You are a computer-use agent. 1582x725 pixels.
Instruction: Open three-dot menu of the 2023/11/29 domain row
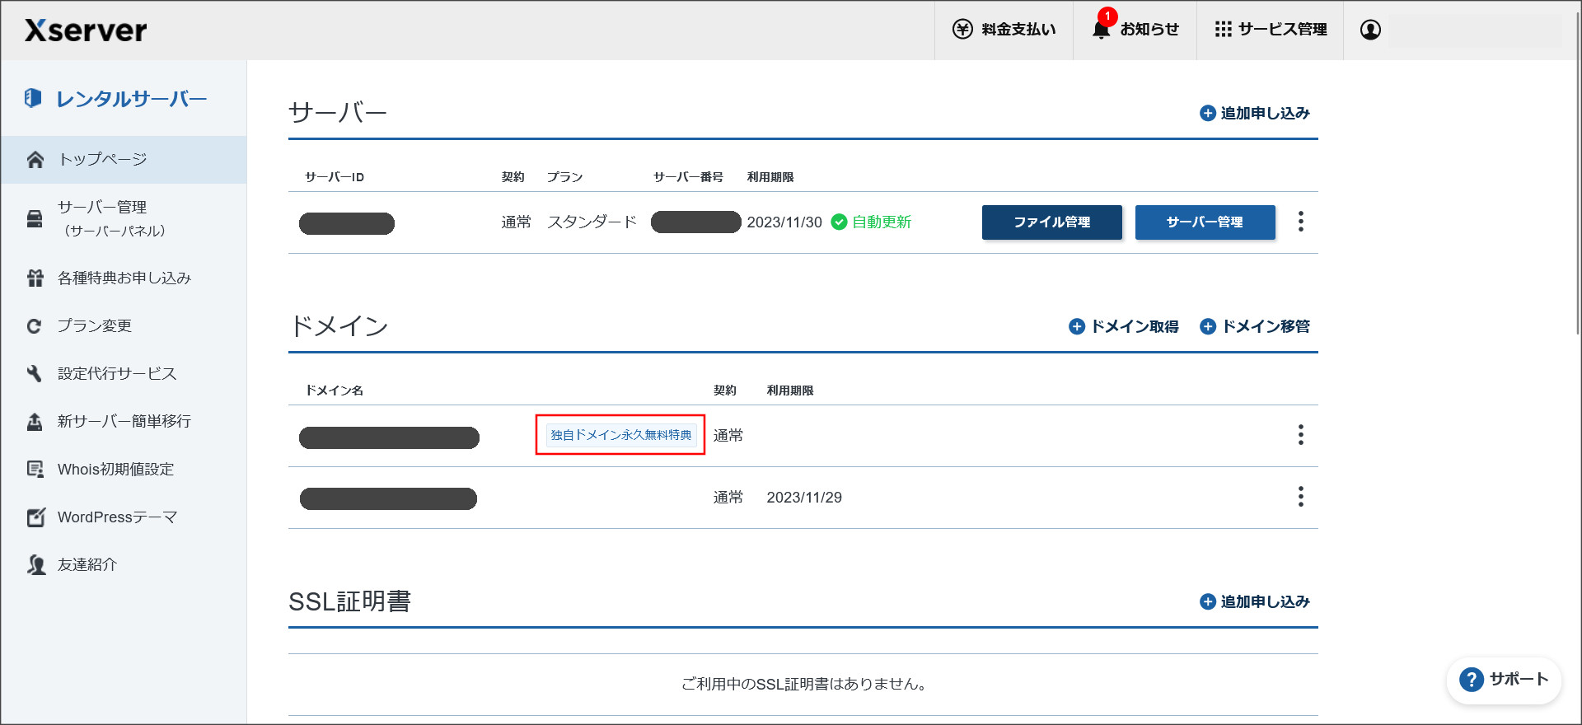1301,497
